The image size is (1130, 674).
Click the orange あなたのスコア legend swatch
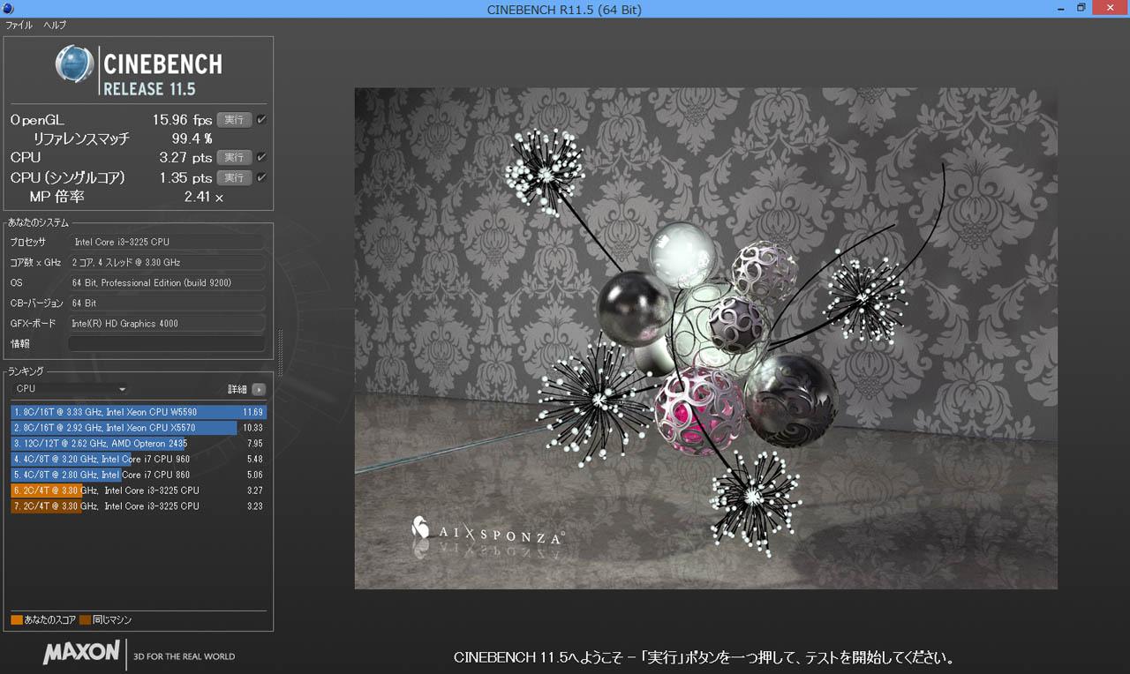point(17,620)
